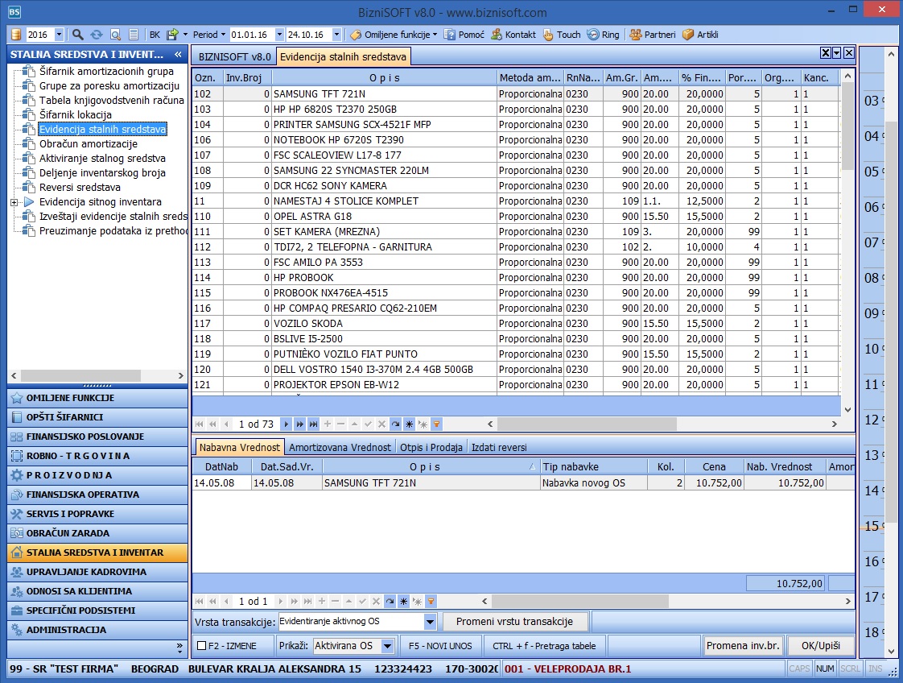Open the Vrsta transakcije combo box
Viewport: 903px width, 683px height.
(x=430, y=622)
